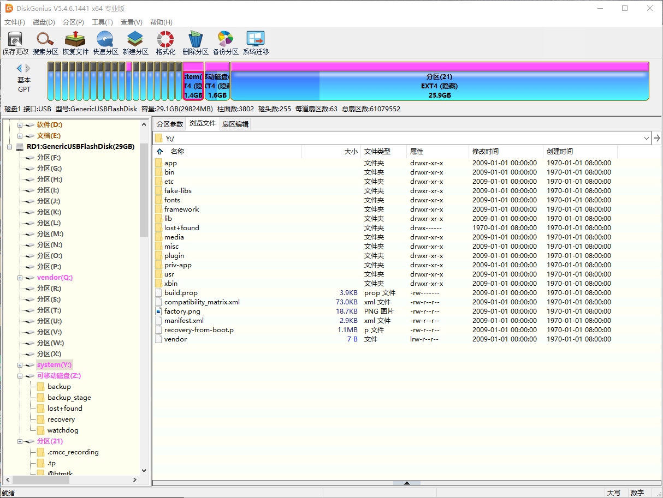Click the 保存更改 (Save Changes) toolbar icon
Image resolution: width=663 pixels, height=498 pixels.
[x=15, y=42]
